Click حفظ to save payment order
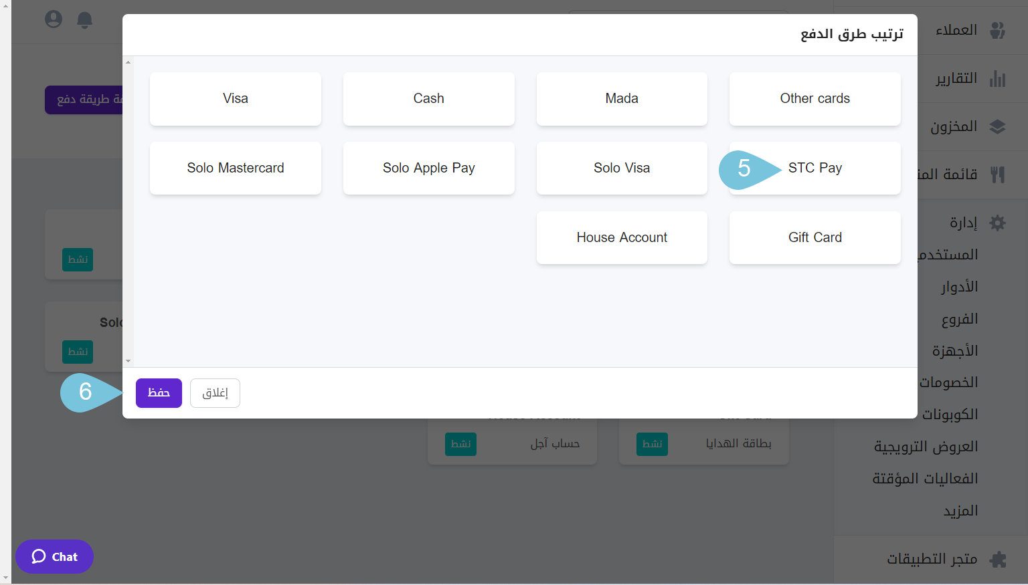 point(159,392)
